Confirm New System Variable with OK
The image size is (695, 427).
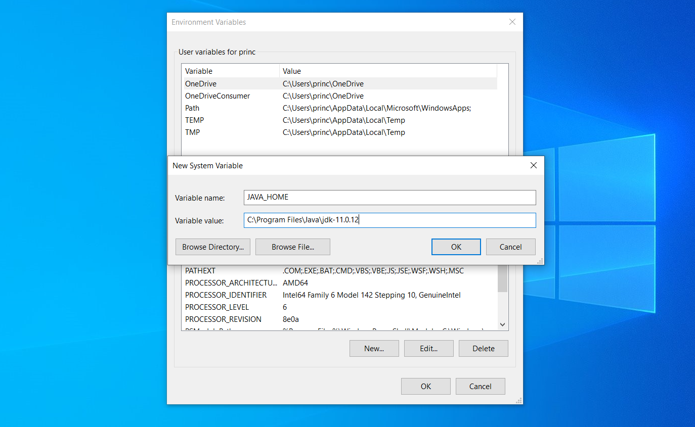456,247
